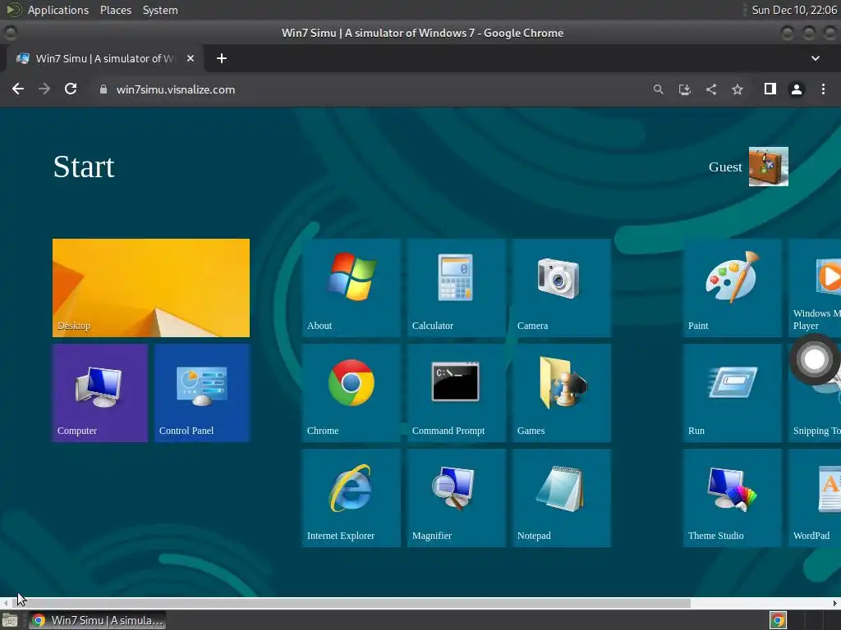Click the show desktop icon in bottom panel
Image resolution: width=841 pixels, height=630 pixels.
10,621
